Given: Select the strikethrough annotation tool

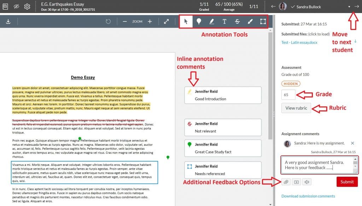Looking at the screenshot, I should point(237,22).
